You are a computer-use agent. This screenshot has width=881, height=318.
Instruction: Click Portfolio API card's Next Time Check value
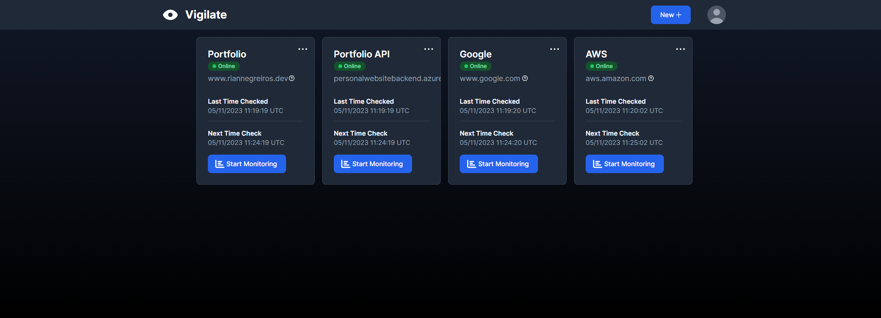[372, 143]
